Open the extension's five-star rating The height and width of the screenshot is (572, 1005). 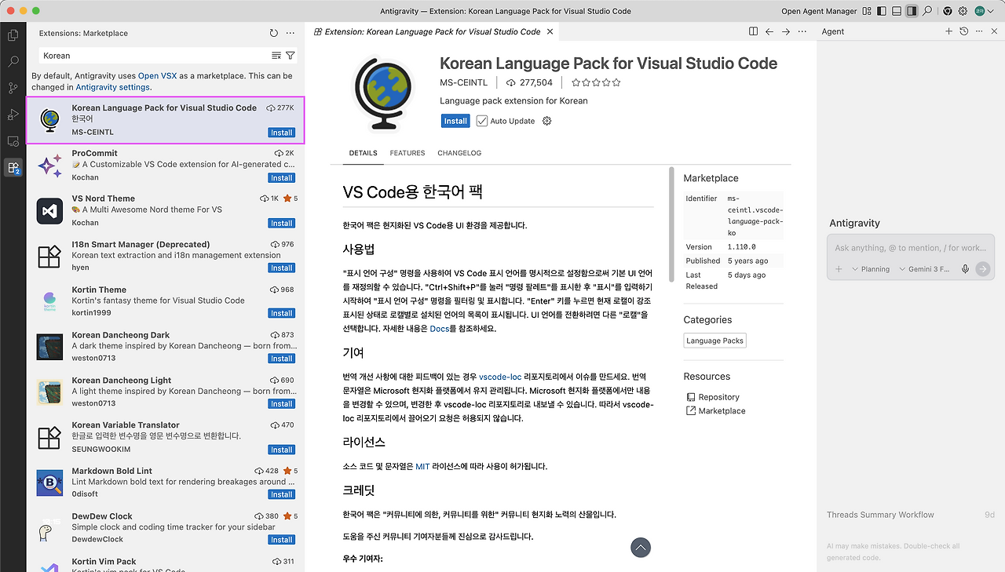(x=596, y=82)
